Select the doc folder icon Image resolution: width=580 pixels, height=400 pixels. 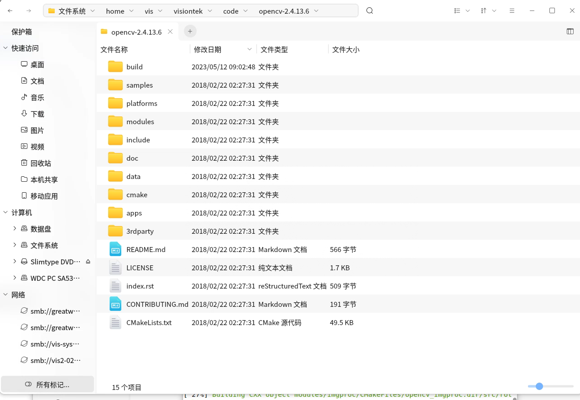(115, 158)
